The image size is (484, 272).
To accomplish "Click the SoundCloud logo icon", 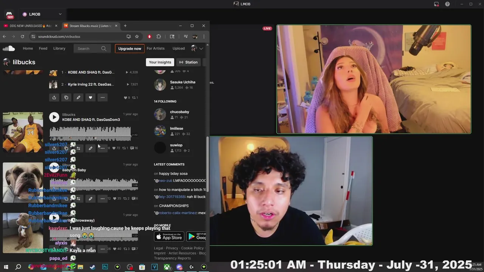I will click(9, 48).
